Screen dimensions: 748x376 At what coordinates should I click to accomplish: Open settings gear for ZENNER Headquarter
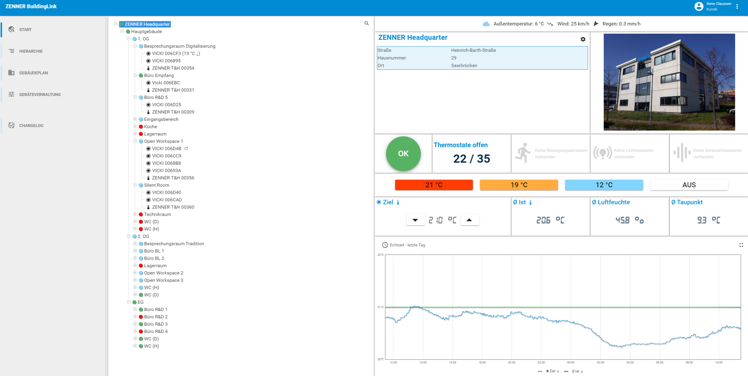(583, 39)
